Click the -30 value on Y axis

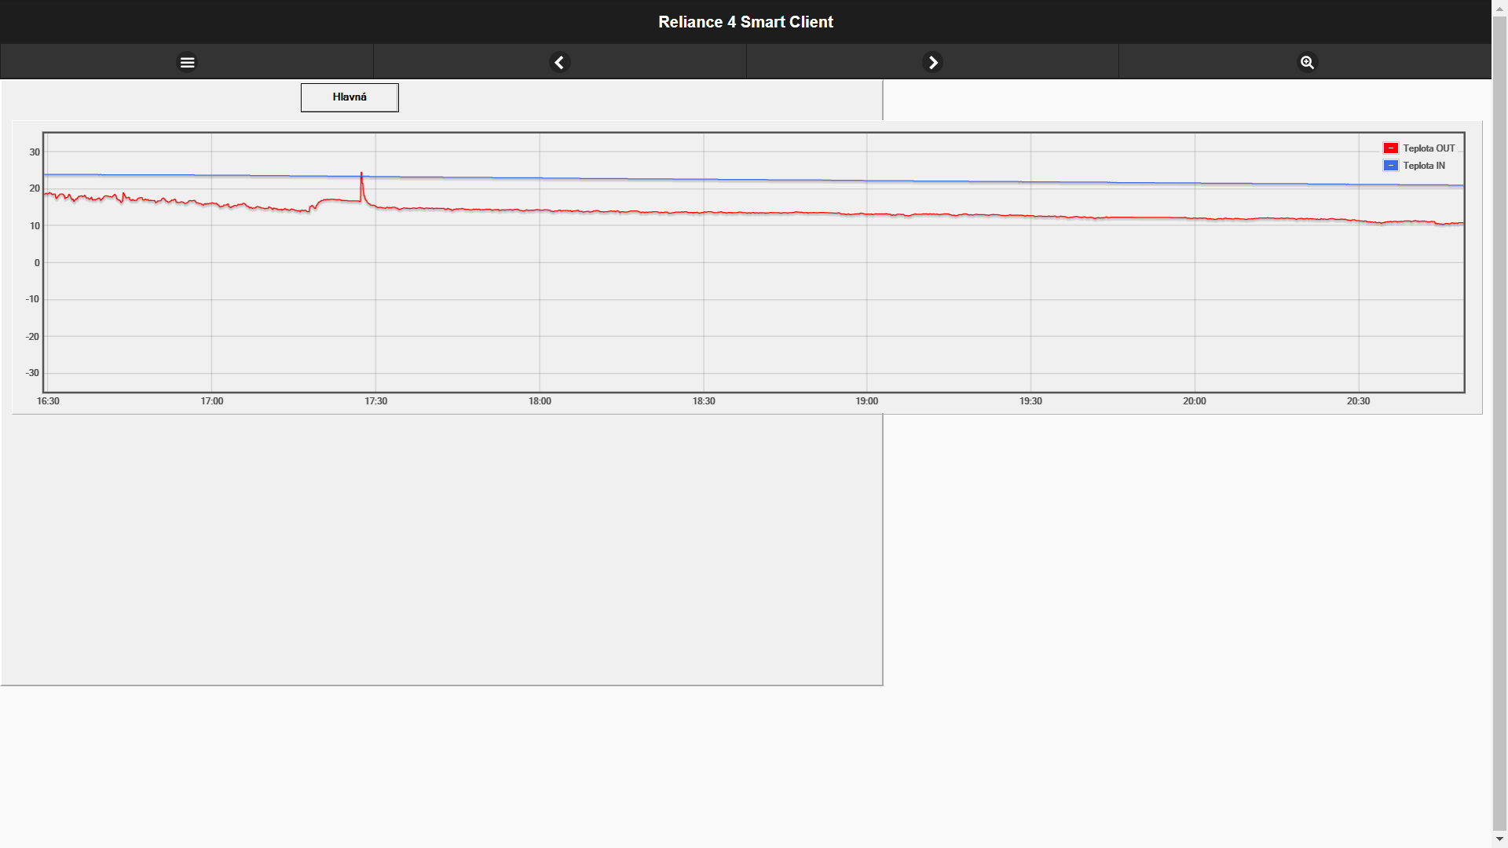click(x=32, y=373)
